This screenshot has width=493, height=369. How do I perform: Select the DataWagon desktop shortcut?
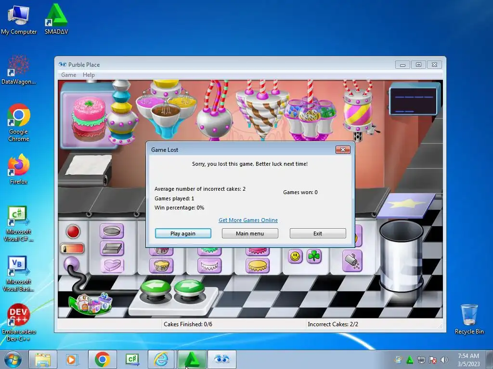pos(19,69)
